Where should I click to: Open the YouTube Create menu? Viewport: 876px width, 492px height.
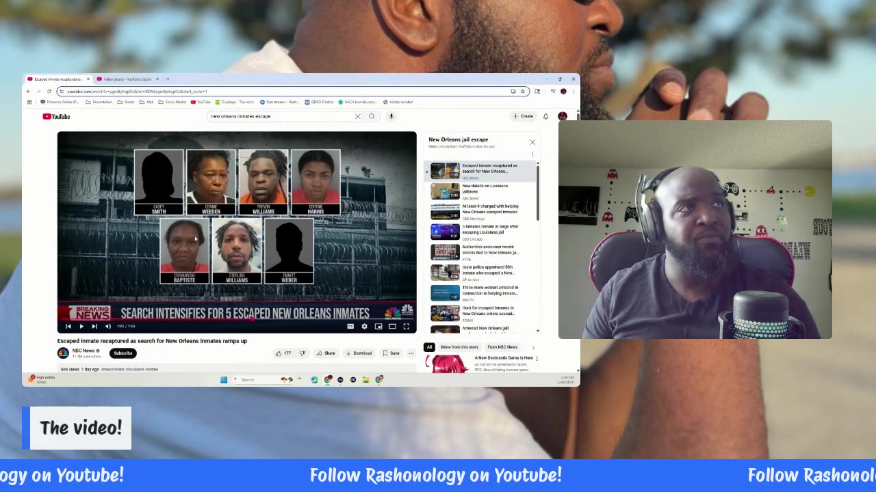click(523, 116)
